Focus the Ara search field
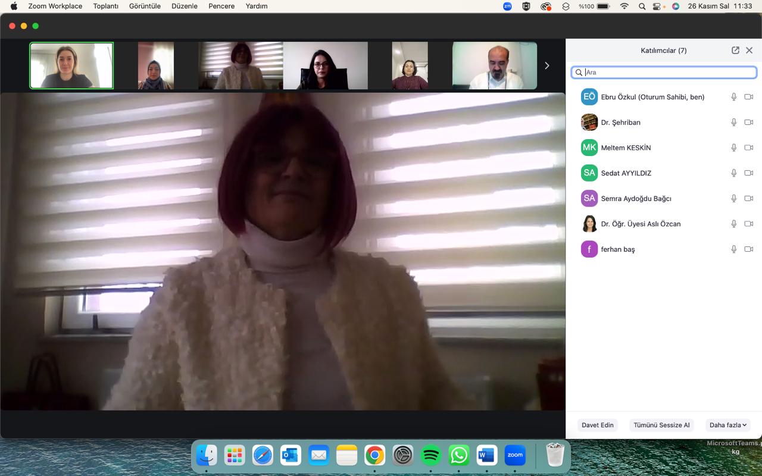Screen dimensions: 762x476 tap(667, 73)
